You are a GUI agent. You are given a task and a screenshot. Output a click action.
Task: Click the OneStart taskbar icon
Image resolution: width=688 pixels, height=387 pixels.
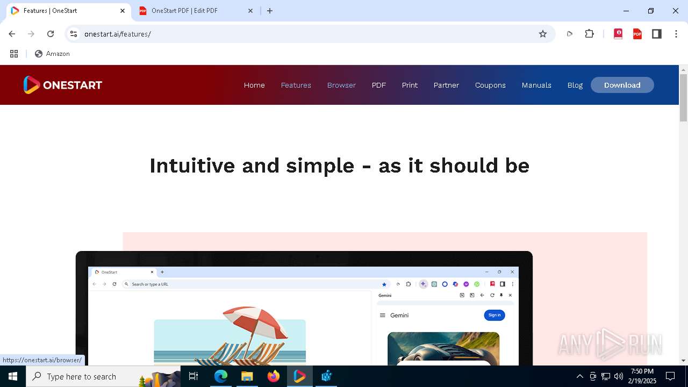(x=300, y=376)
